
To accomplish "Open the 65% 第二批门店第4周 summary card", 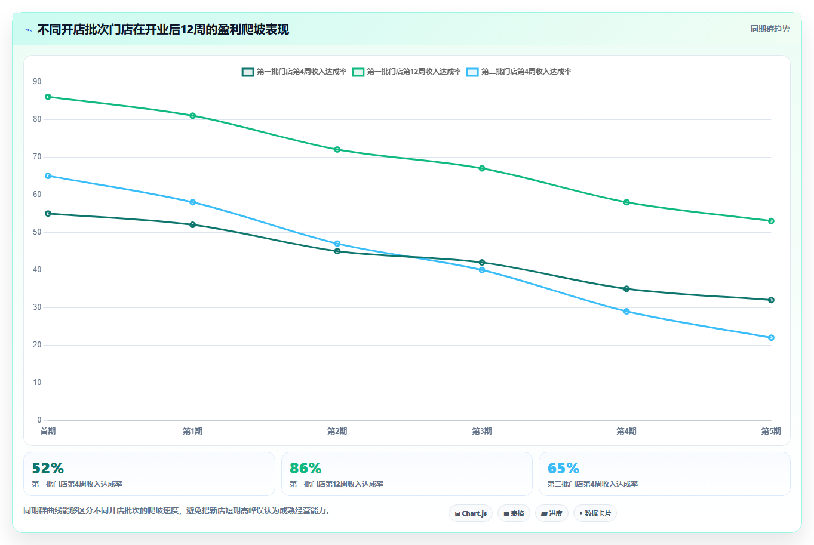I will 665,474.
